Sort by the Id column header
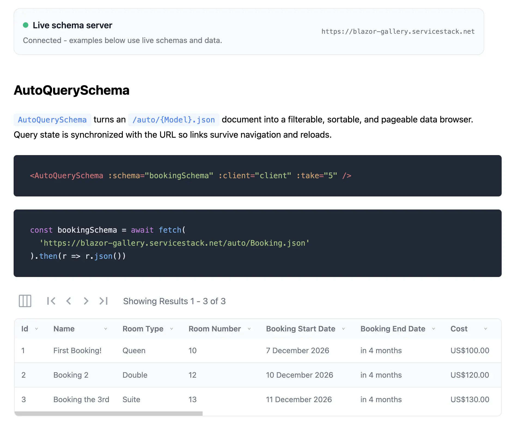 tap(25, 329)
